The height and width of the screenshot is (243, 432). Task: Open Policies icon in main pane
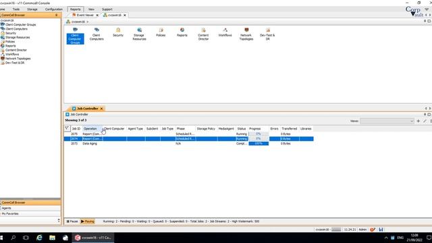(x=161, y=32)
